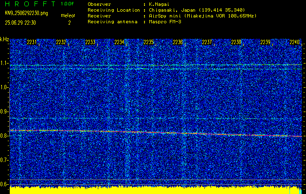Click the 0.9 frequency axis label
Viewport: 306px width, 194px height.
[4, 112]
